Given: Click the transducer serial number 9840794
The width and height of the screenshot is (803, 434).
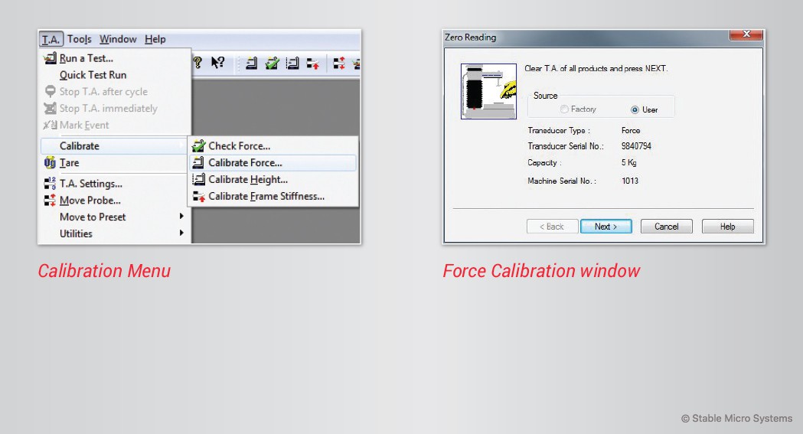Looking at the screenshot, I should (636, 146).
